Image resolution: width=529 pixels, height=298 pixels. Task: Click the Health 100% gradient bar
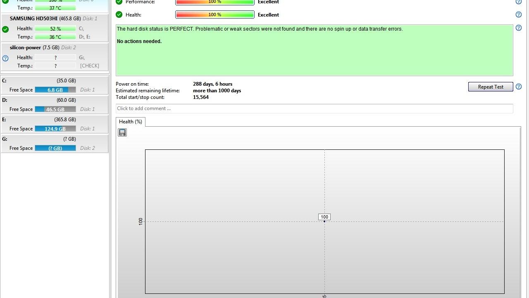pyautogui.click(x=214, y=14)
